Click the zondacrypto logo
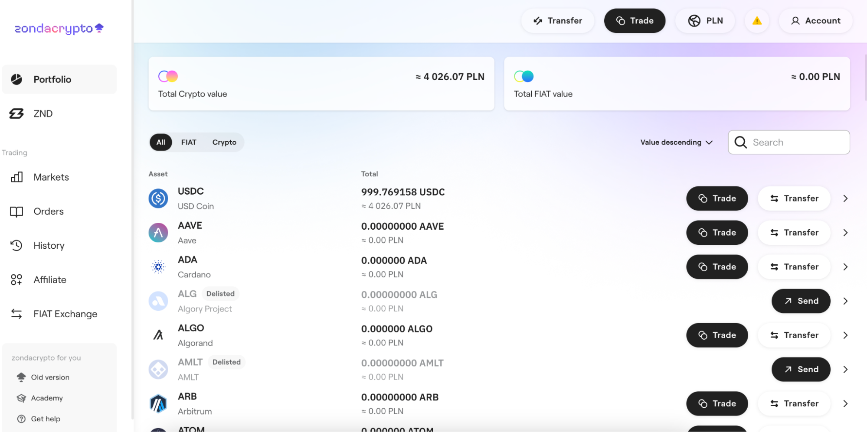867x432 pixels. 59,29
